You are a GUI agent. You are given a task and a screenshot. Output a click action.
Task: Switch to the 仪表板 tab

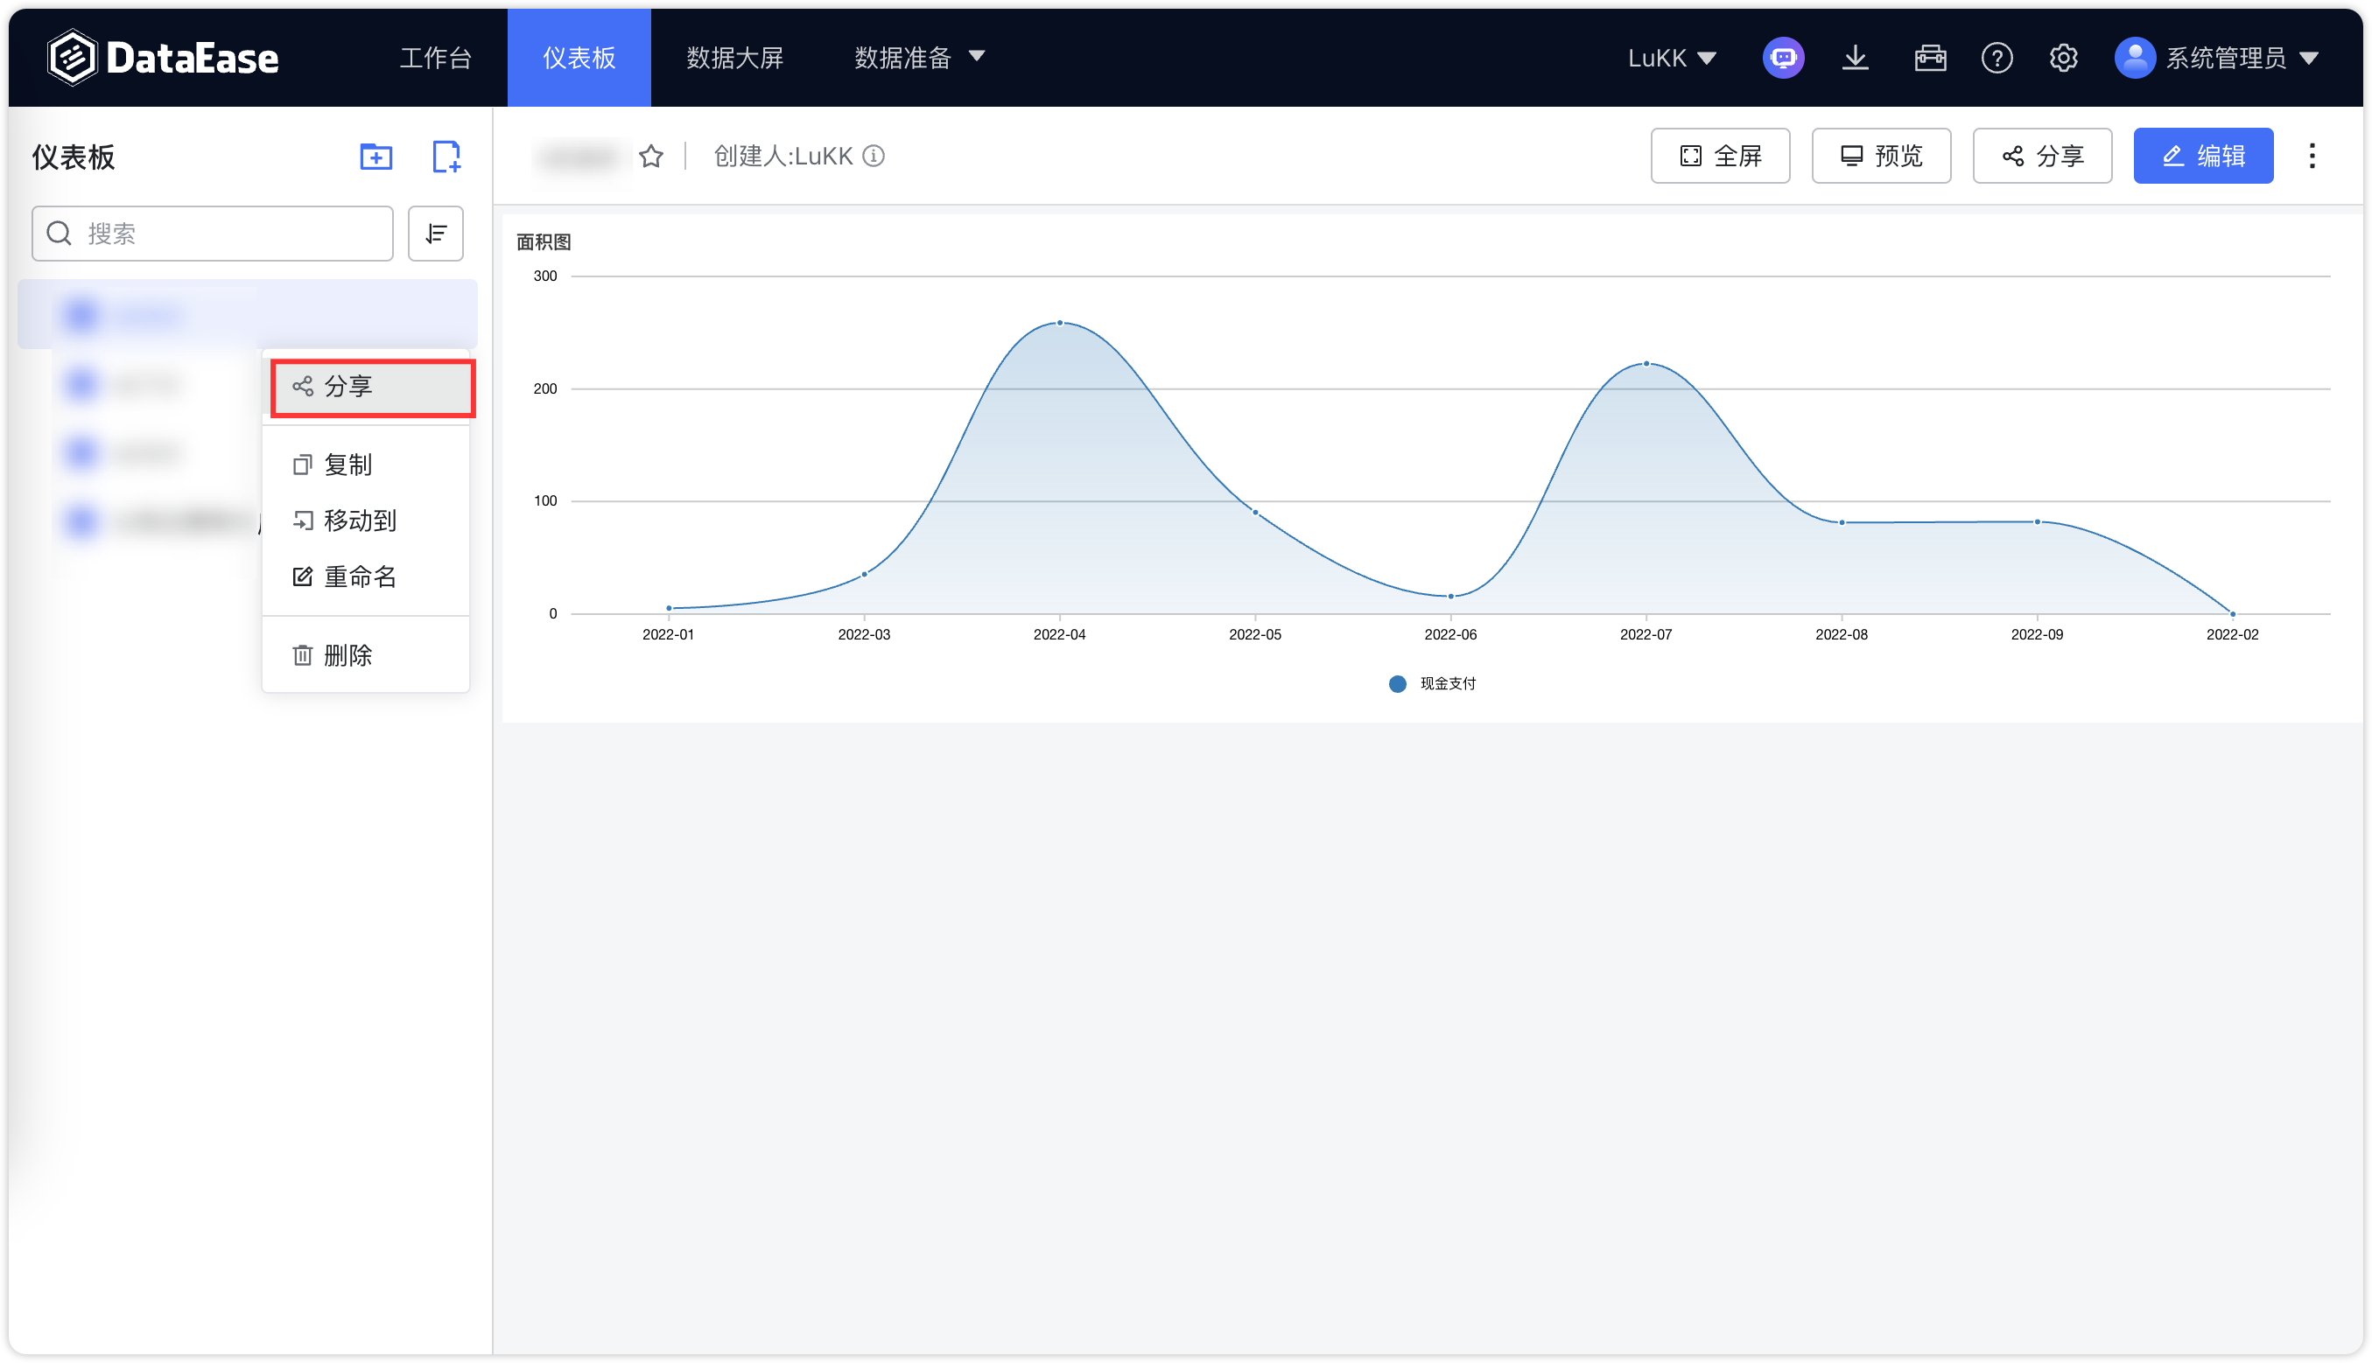[579, 58]
